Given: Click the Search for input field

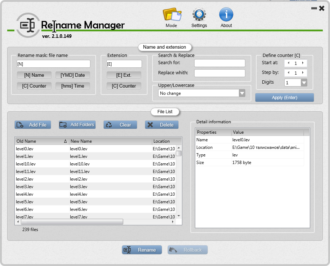Looking at the screenshot, I should [219, 63].
